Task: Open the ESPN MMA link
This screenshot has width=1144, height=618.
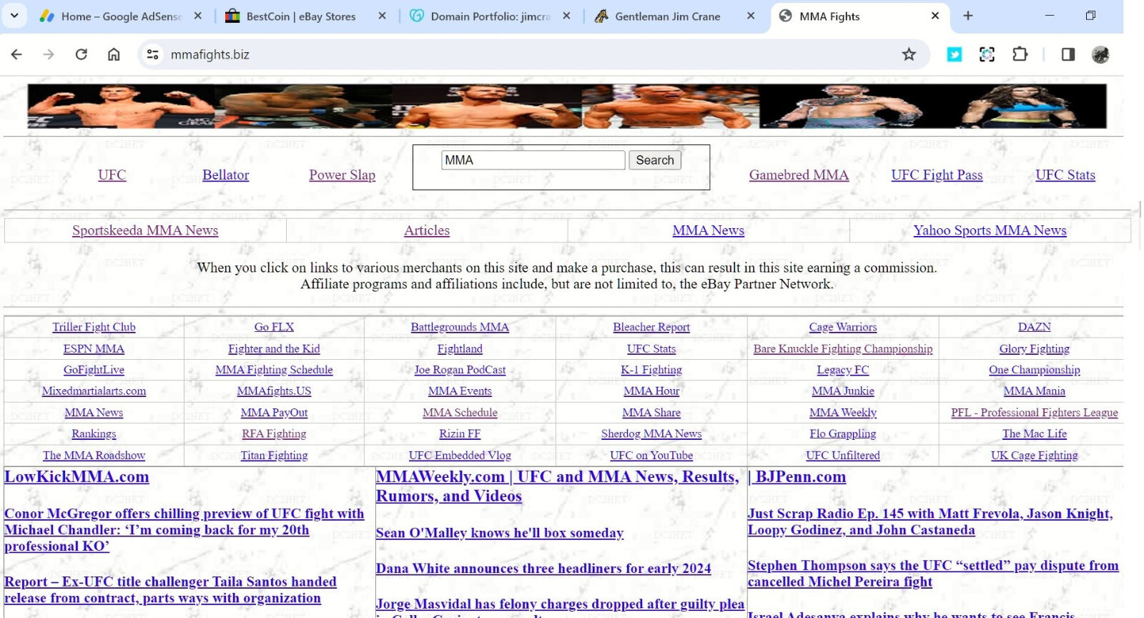Action: [x=94, y=349]
